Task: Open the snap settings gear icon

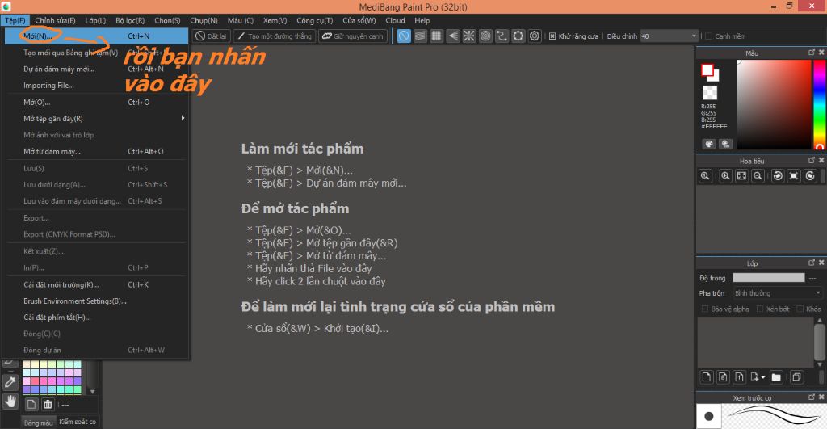Action: [535, 36]
